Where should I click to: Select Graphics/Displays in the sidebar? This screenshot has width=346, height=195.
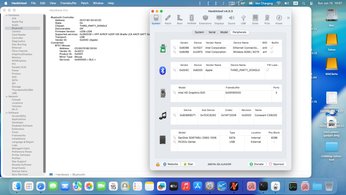pyautogui.click(x=22, y=54)
